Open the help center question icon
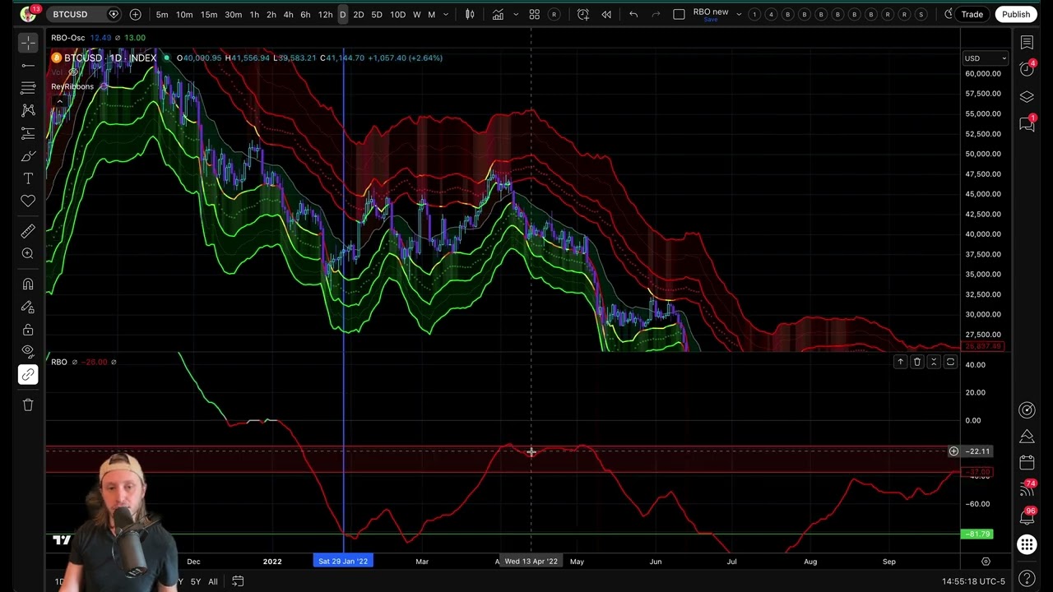The width and height of the screenshot is (1053, 592). [x=1027, y=578]
